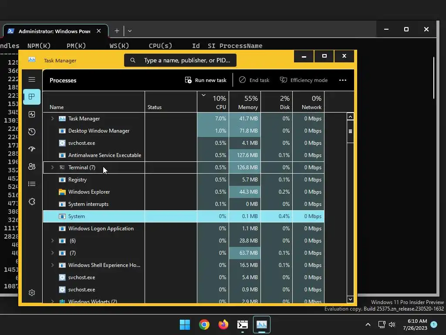Select the Registry process row
Viewport: 446px width, 335px height.
click(x=183, y=180)
